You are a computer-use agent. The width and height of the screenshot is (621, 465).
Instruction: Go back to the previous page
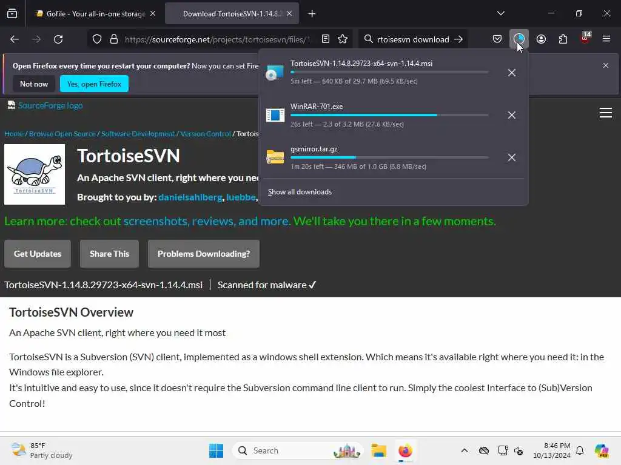coord(15,39)
